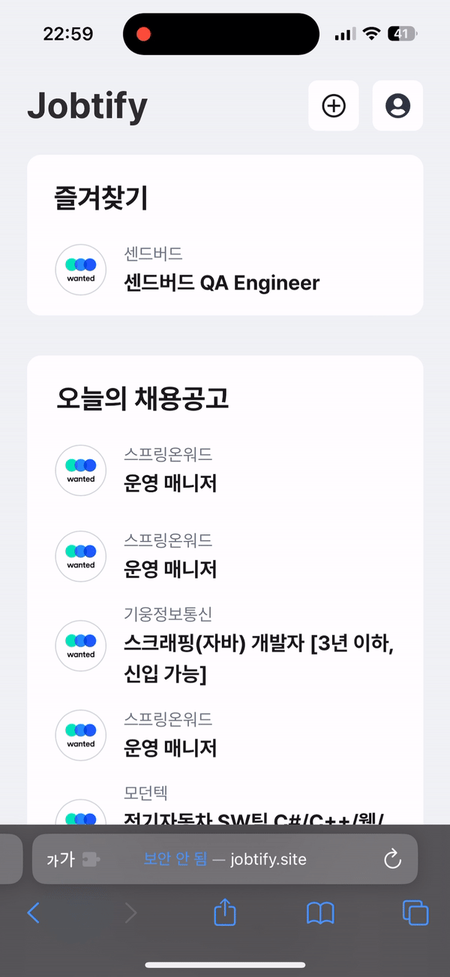Screen dimensions: 450x977
Task: Select the Wanted logo next to 센드버드
Action: [80, 269]
